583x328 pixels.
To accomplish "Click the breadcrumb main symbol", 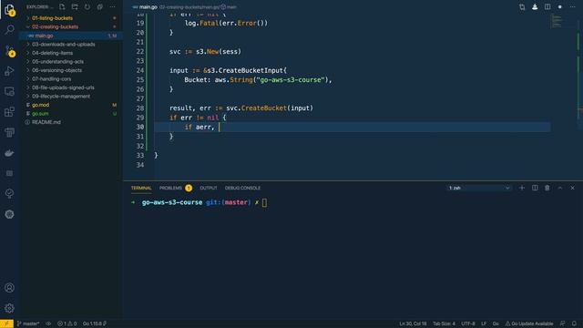I will coord(229,6).
